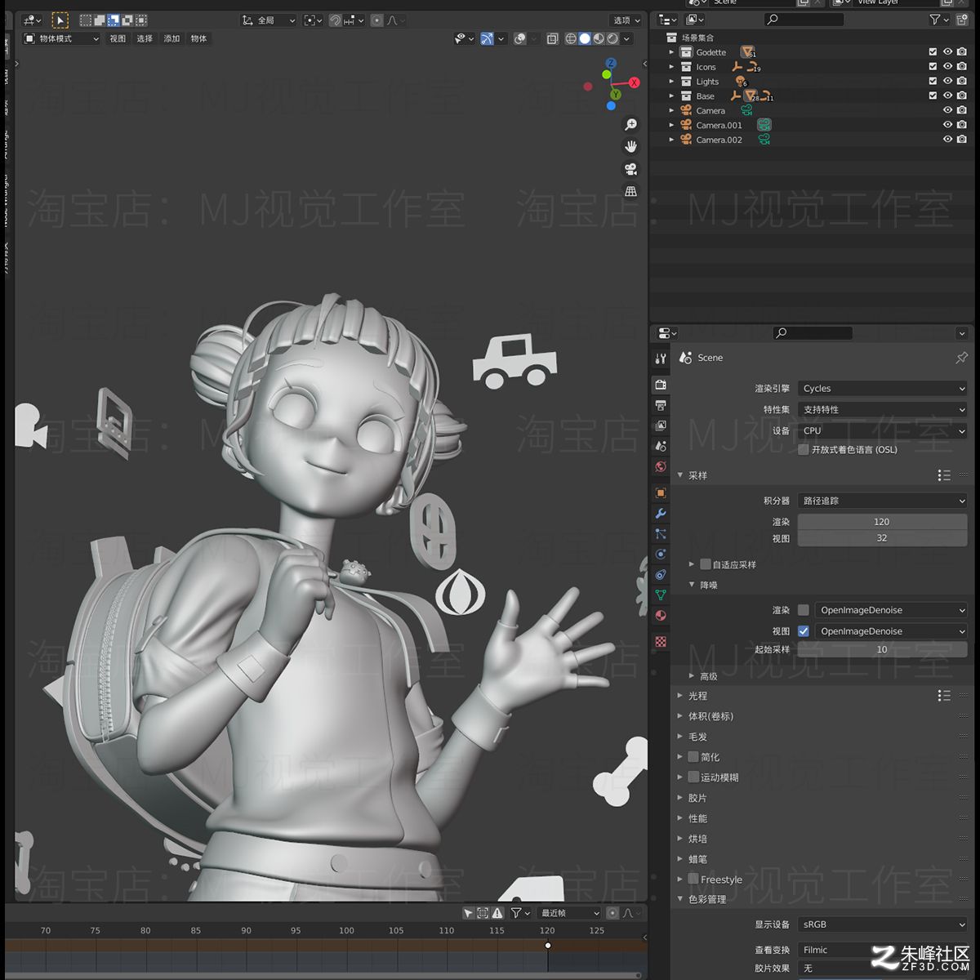This screenshot has height=980, width=980.
Task: Switch to solid shading mode
Action: tap(585, 39)
